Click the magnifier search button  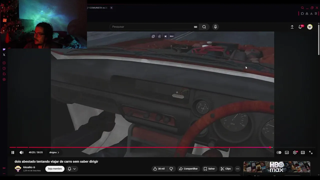point(204,27)
